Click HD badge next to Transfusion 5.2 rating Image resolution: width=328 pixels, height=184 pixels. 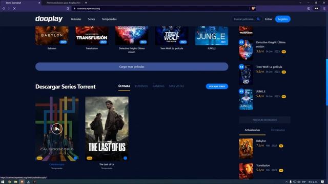click(281, 170)
